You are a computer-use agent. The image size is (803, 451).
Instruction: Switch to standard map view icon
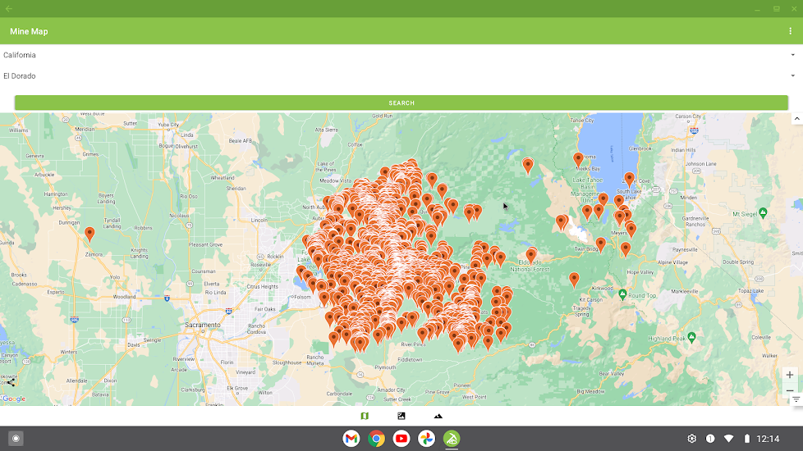click(x=365, y=416)
